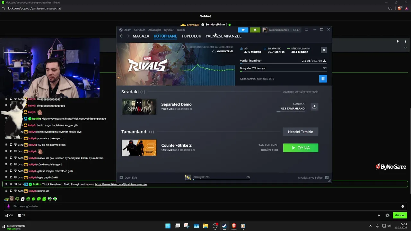Open the emoji picker in chat input
411x231 pixels.
click(x=403, y=206)
